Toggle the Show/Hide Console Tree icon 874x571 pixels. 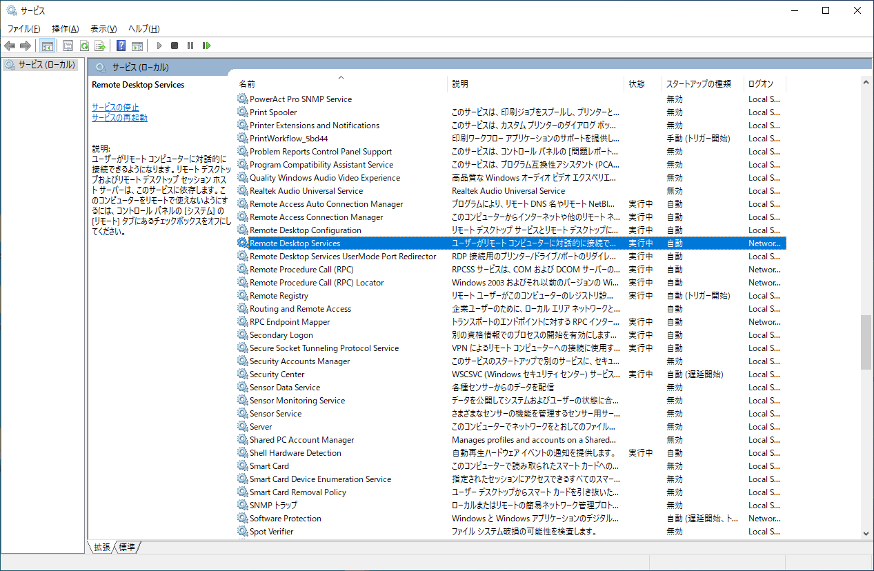[x=48, y=46]
